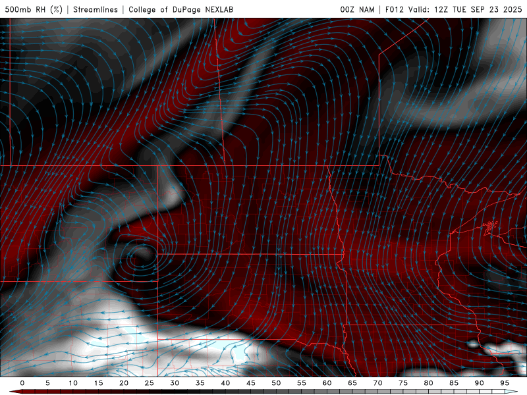Click the "70" value on the color scale
Screen dimensions: 527x395
(x=377, y=383)
